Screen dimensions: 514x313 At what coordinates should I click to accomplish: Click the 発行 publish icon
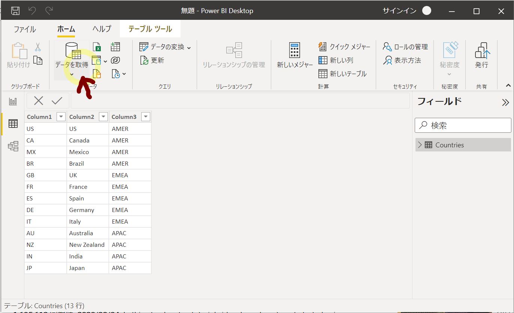pyautogui.click(x=482, y=50)
